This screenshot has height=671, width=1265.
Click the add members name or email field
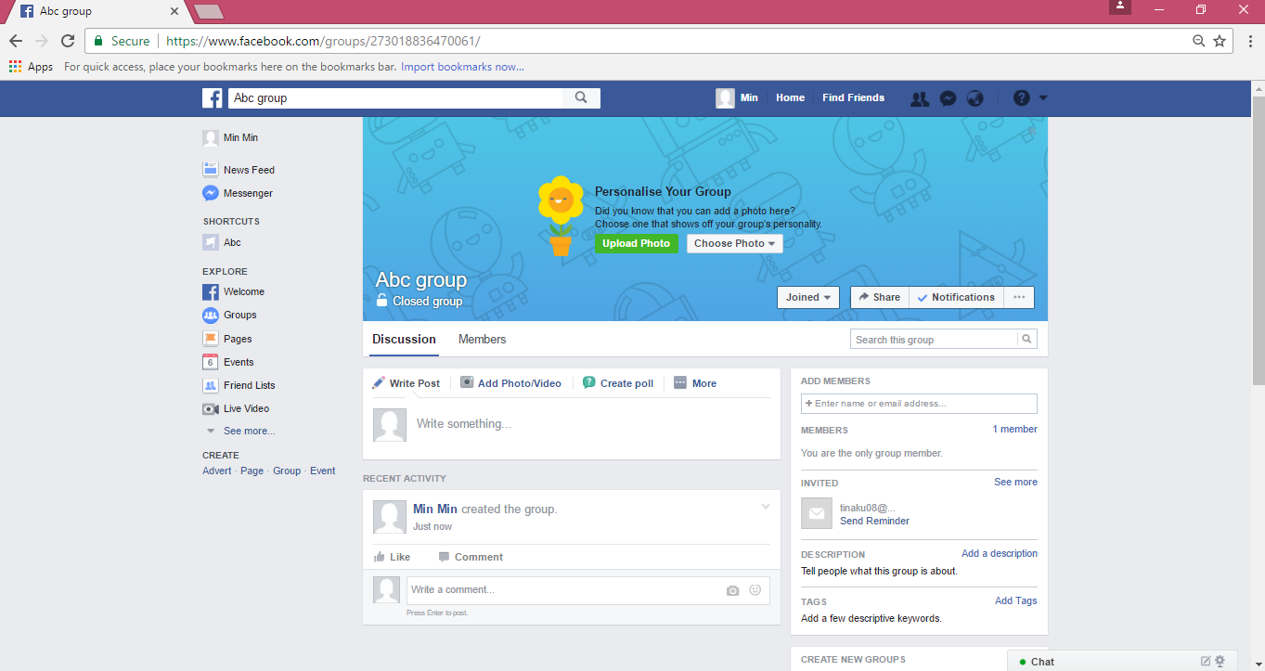click(919, 404)
